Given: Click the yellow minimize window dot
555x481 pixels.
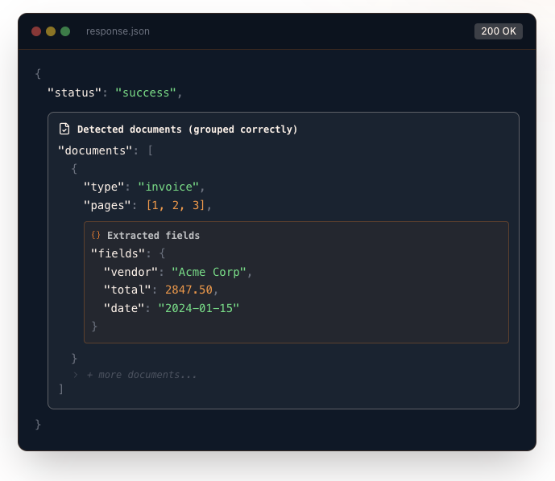Looking at the screenshot, I should click(x=51, y=31).
